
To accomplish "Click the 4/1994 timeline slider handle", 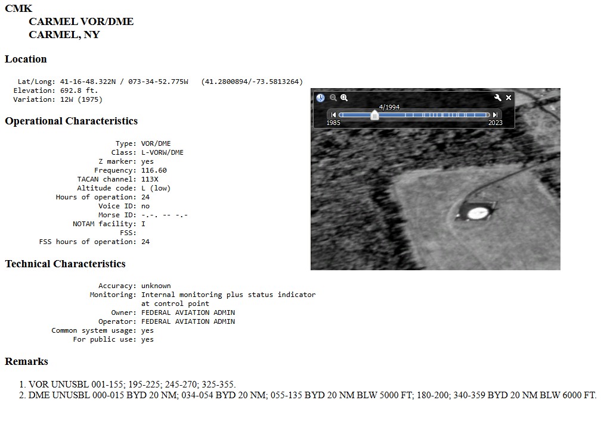I will (374, 115).
